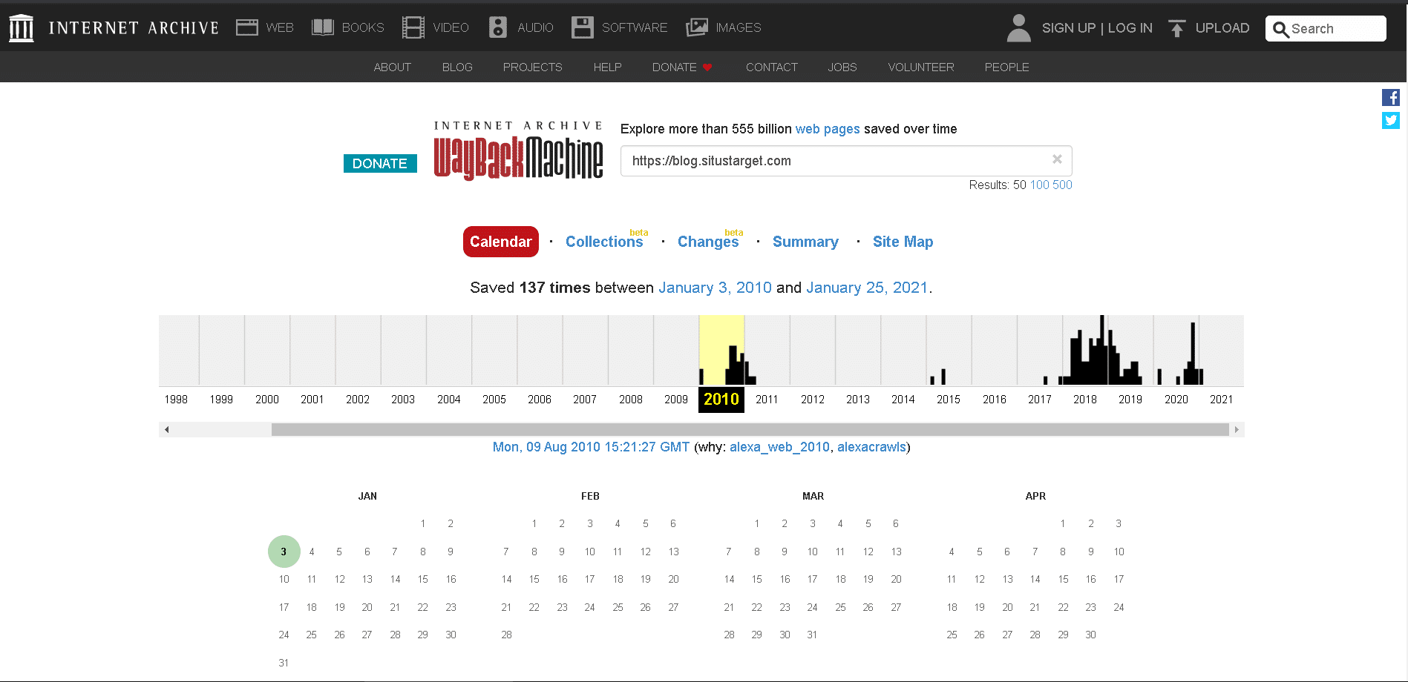The width and height of the screenshot is (1408, 682).
Task: Open the January 3, 2010 capture link
Action: click(715, 288)
